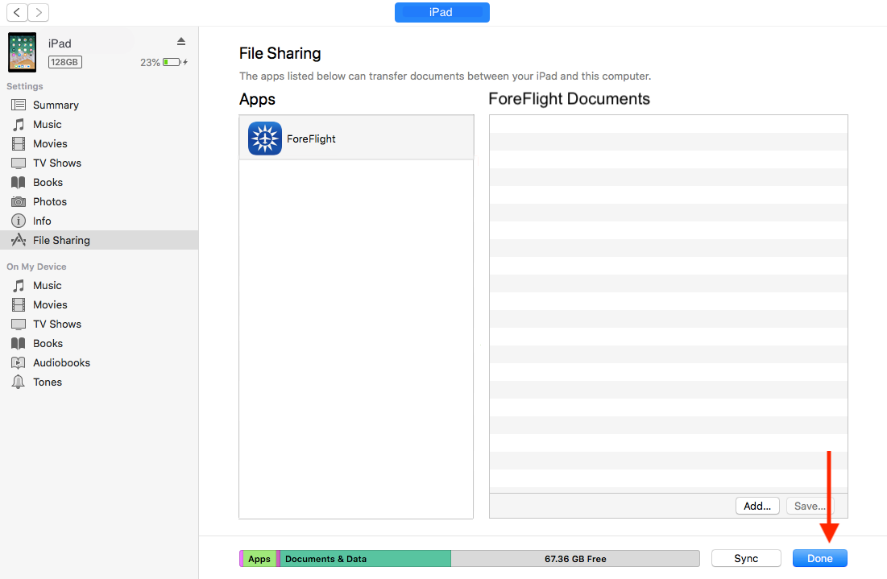Open the Photos settings label
The image size is (887, 579).
click(x=50, y=201)
